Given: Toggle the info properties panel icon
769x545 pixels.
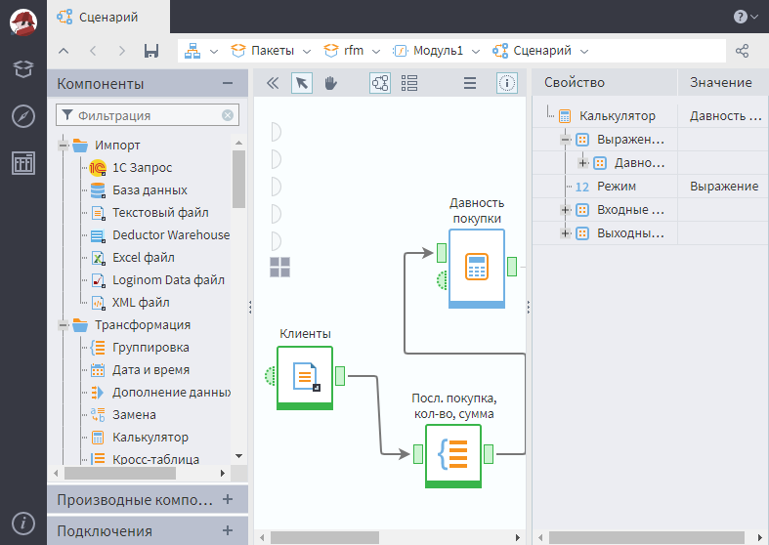Looking at the screenshot, I should (507, 83).
